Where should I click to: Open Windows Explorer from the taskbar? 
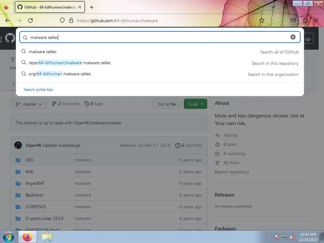pos(47,237)
